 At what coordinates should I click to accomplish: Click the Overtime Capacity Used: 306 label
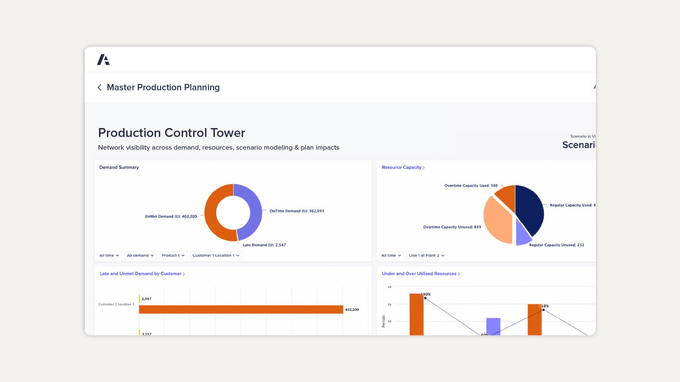pyautogui.click(x=471, y=186)
